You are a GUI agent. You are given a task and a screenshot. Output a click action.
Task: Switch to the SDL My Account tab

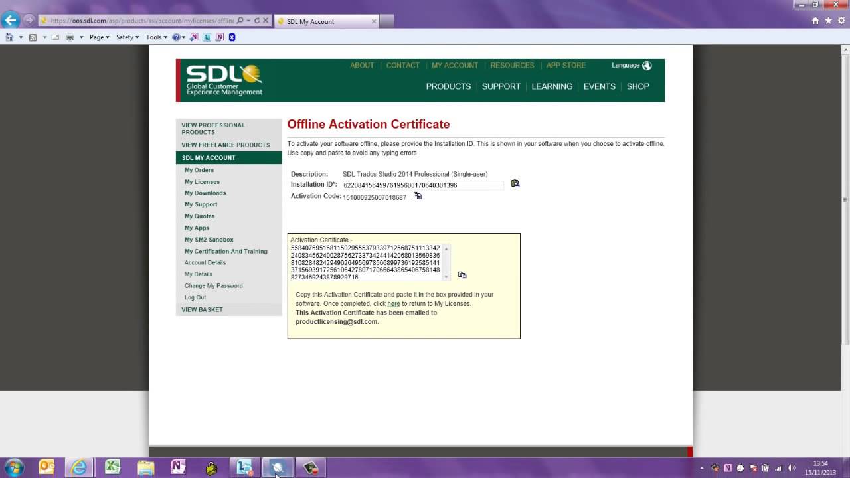pyautogui.click(x=327, y=21)
